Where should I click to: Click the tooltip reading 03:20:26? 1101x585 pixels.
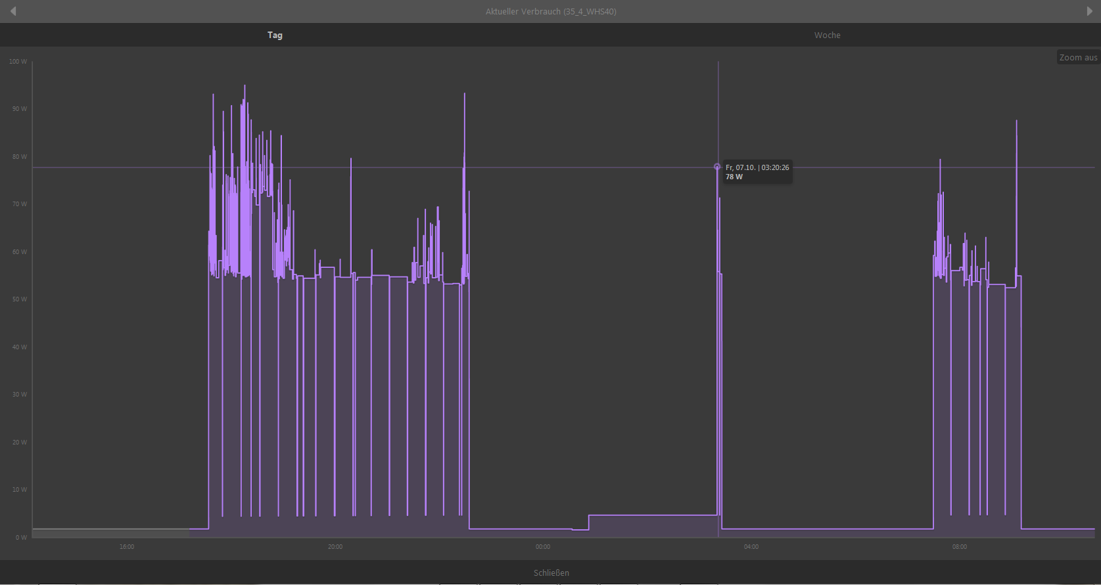click(757, 172)
